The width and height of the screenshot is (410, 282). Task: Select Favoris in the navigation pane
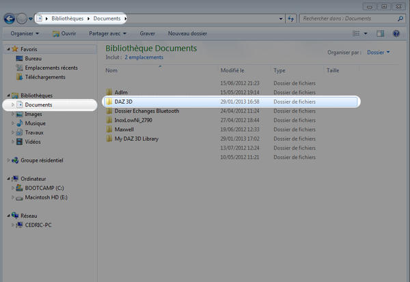29,49
